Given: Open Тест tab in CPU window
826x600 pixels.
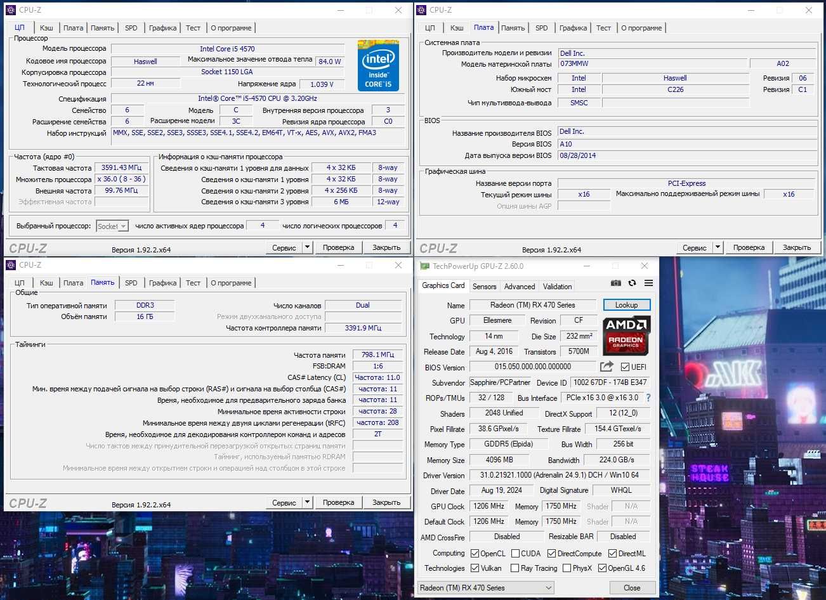Looking at the screenshot, I should pos(193,28).
